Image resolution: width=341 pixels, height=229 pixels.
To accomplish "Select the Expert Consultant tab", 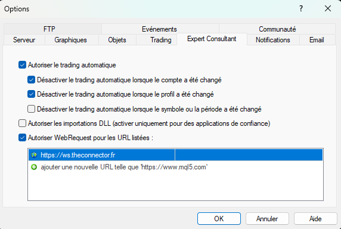I will [x=212, y=39].
